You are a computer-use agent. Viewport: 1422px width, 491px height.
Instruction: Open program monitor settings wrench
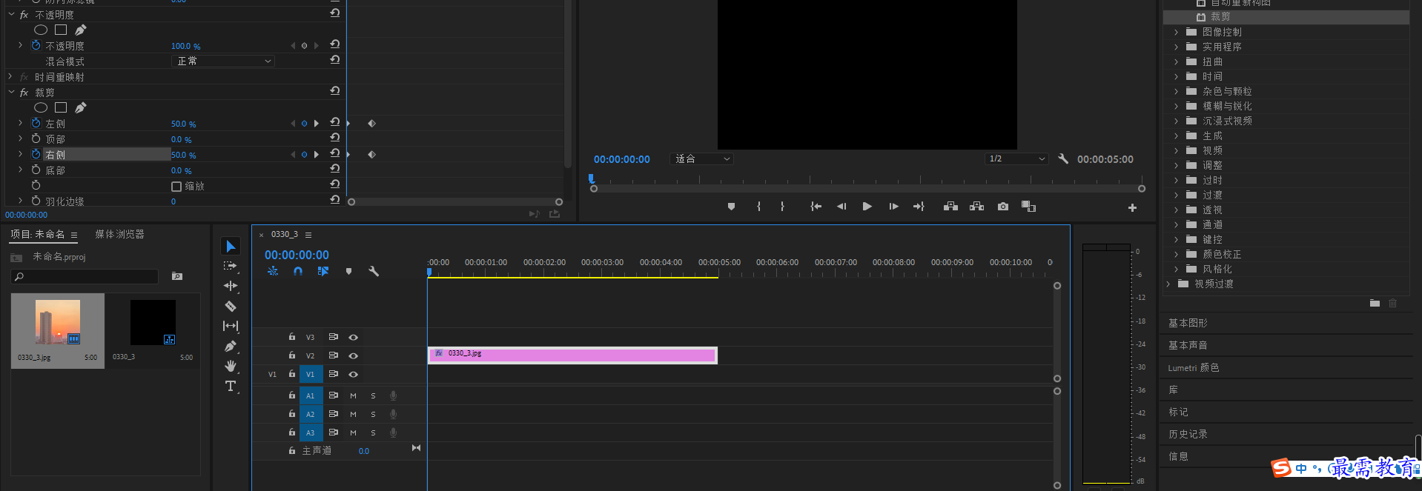[1063, 158]
